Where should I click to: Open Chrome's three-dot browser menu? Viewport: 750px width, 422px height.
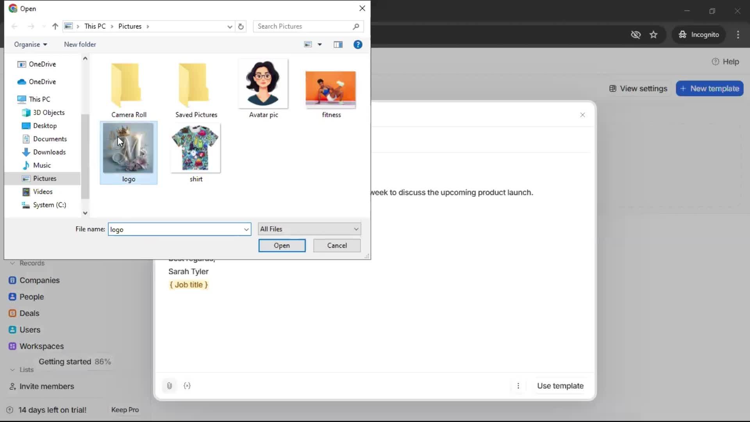[738, 34]
